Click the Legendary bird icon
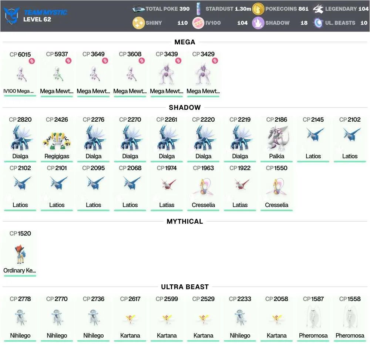Viewport: 370px width, 345px height. [318, 9]
